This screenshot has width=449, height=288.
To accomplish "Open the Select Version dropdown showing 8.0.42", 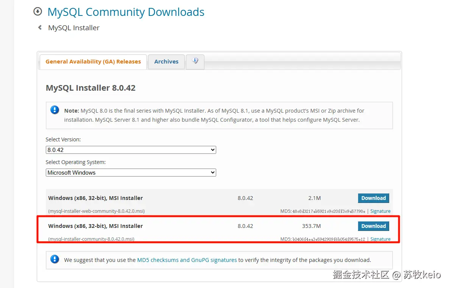I will 131,150.
